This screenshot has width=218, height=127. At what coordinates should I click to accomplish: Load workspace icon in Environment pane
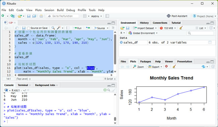(122, 28)
